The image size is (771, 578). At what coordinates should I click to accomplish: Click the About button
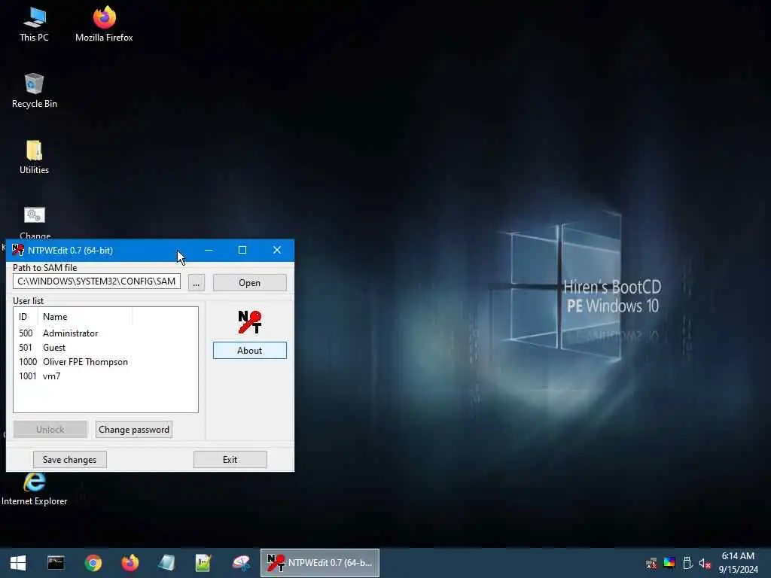coord(250,351)
